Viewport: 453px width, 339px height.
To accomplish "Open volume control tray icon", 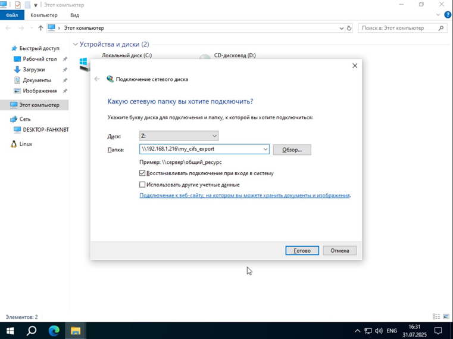I will [x=379, y=331].
